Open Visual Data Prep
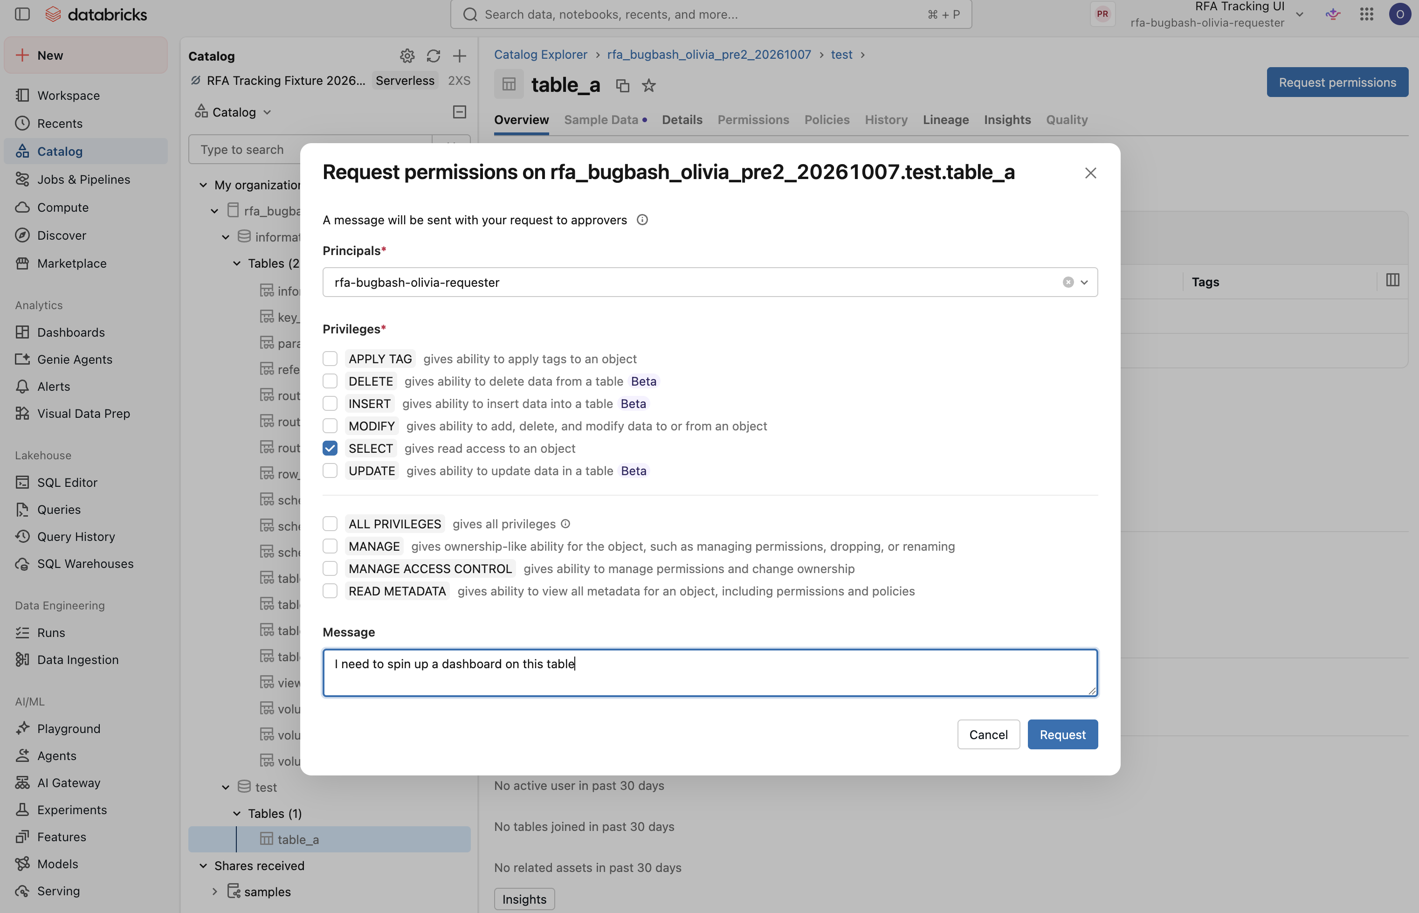Viewport: 1419px width, 913px height. pos(83,413)
